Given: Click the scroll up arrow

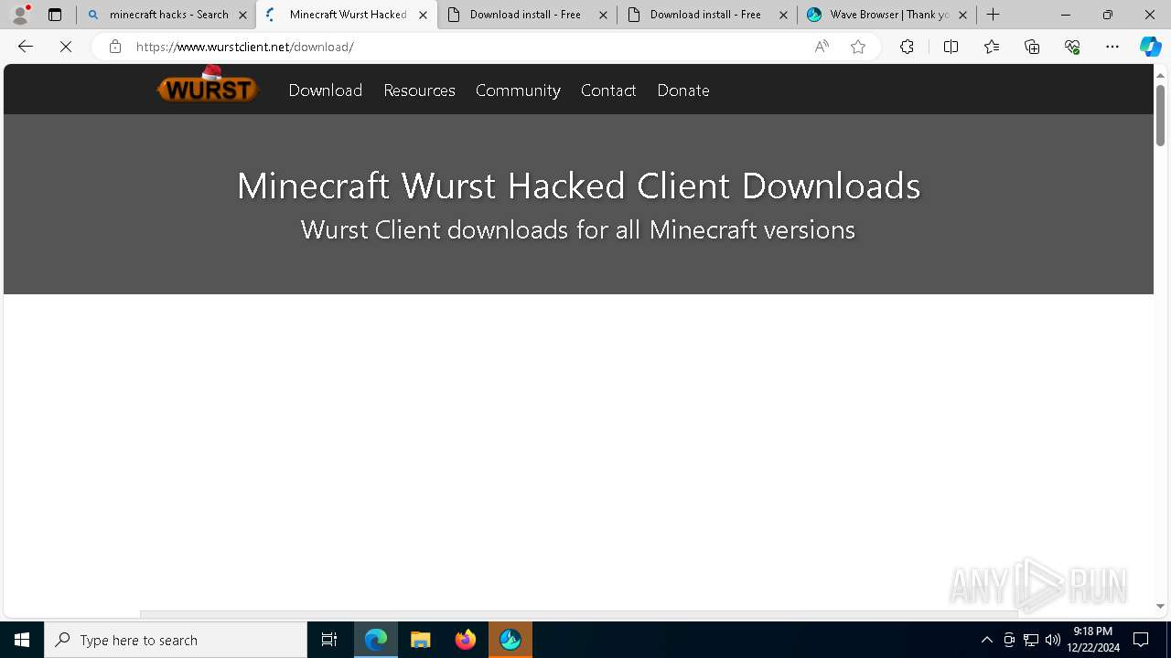Looking at the screenshot, I should [x=1160, y=74].
